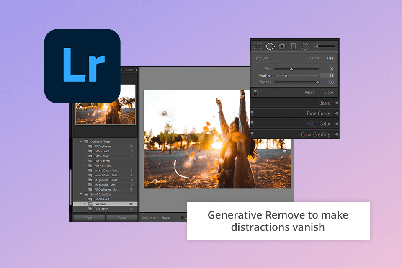
Task: Click the Feather slider
Action: coord(296,75)
